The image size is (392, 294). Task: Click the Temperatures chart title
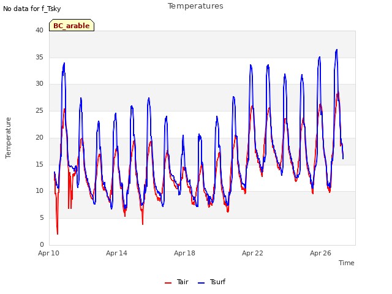[195, 6]
